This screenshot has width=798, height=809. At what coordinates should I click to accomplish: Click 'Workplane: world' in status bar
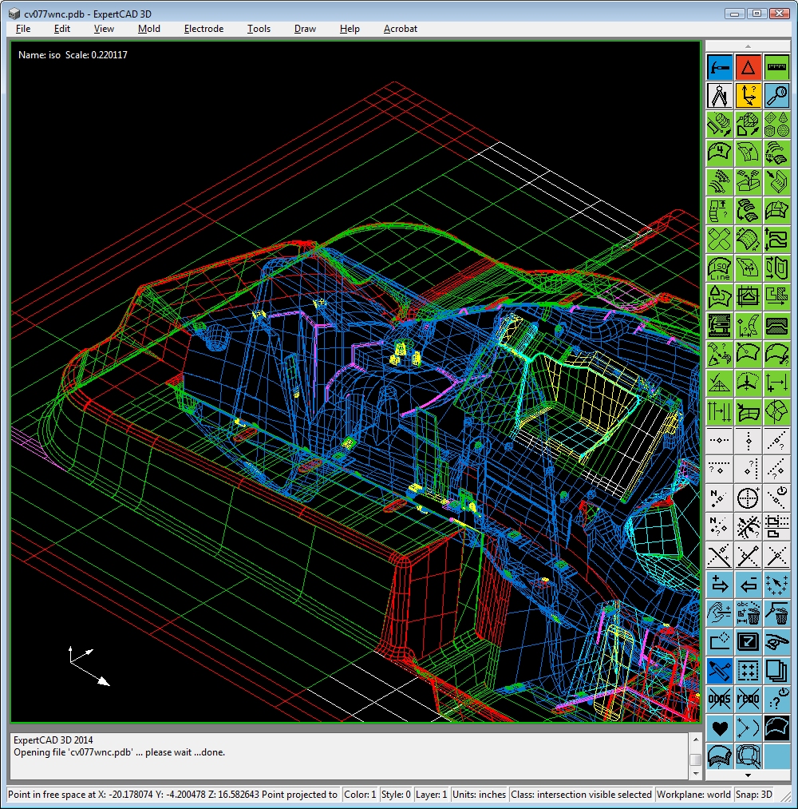pyautogui.click(x=693, y=795)
